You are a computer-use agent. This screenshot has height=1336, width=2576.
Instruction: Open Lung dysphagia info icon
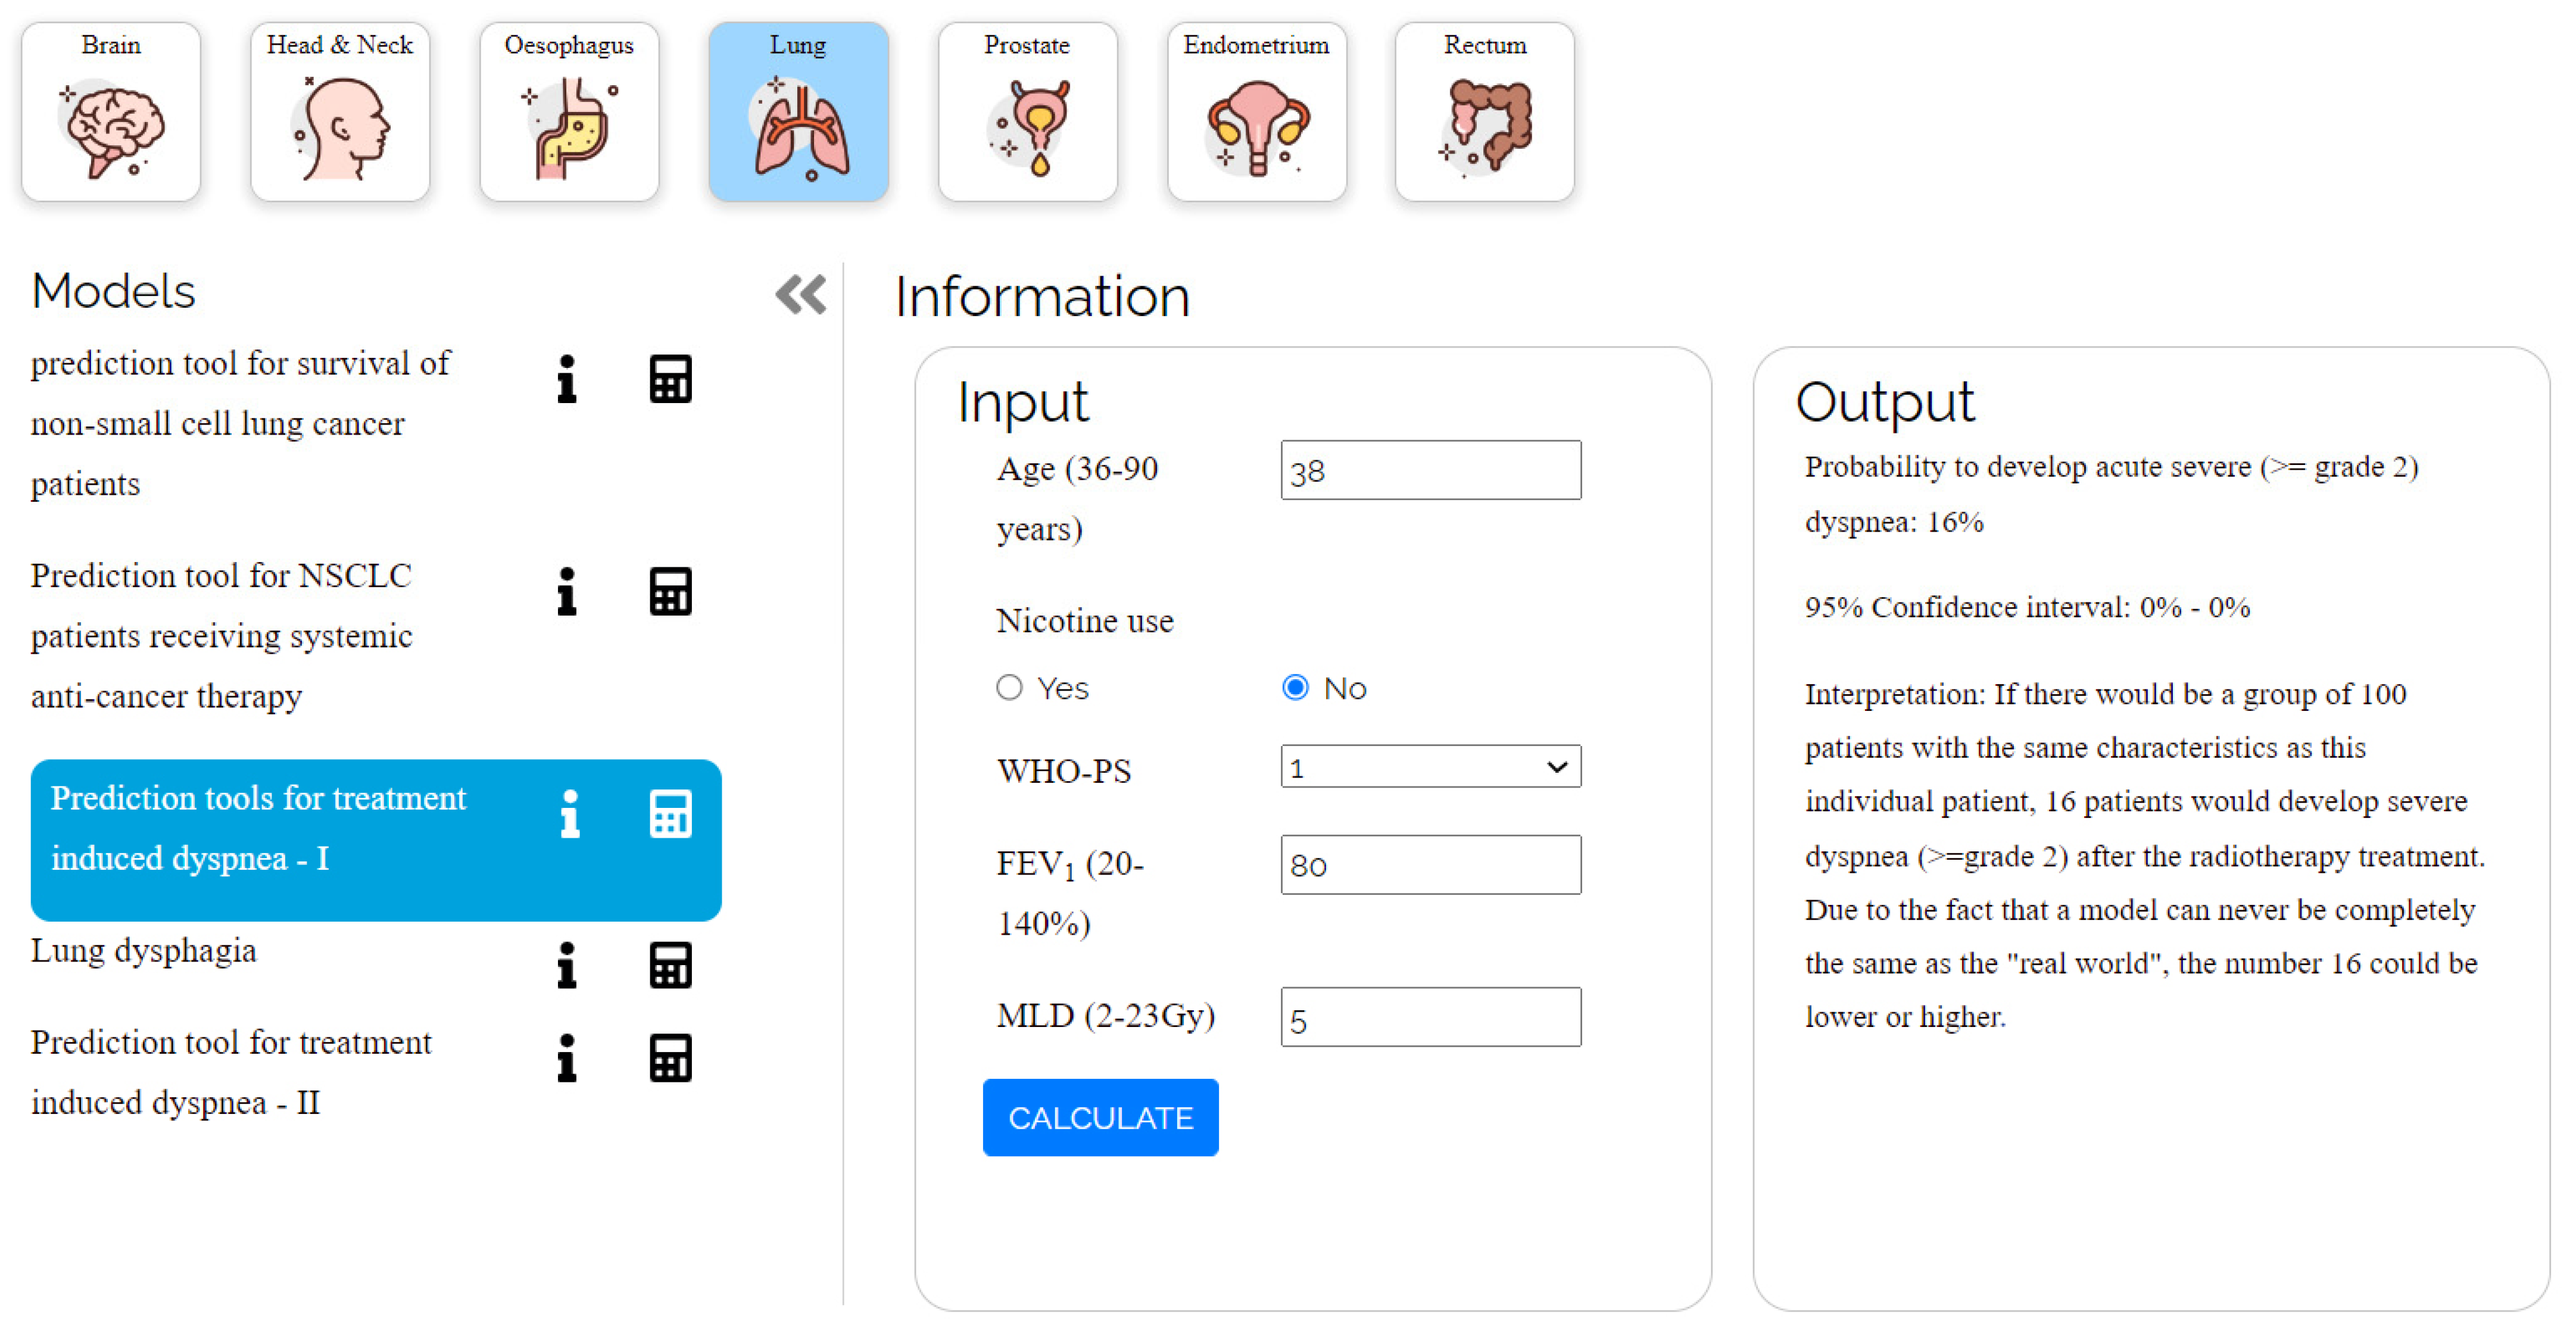(566, 966)
